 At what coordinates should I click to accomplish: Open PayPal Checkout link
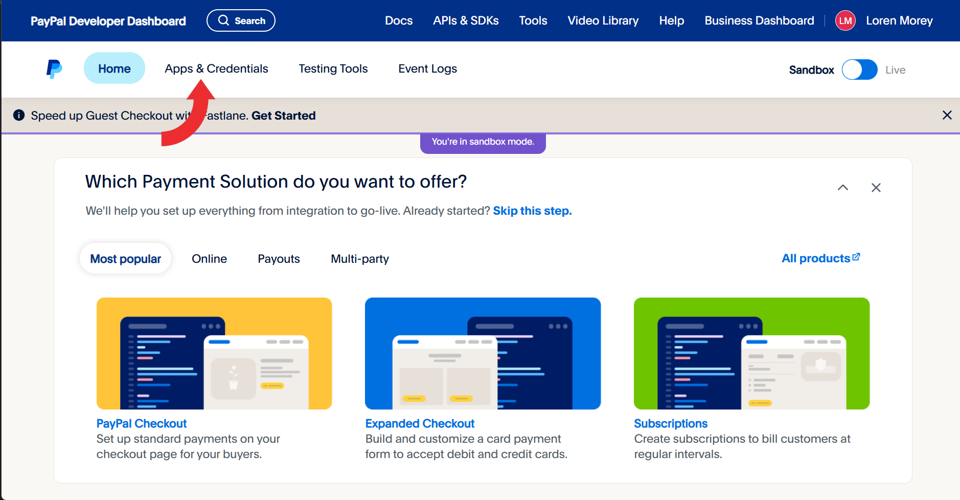point(142,423)
